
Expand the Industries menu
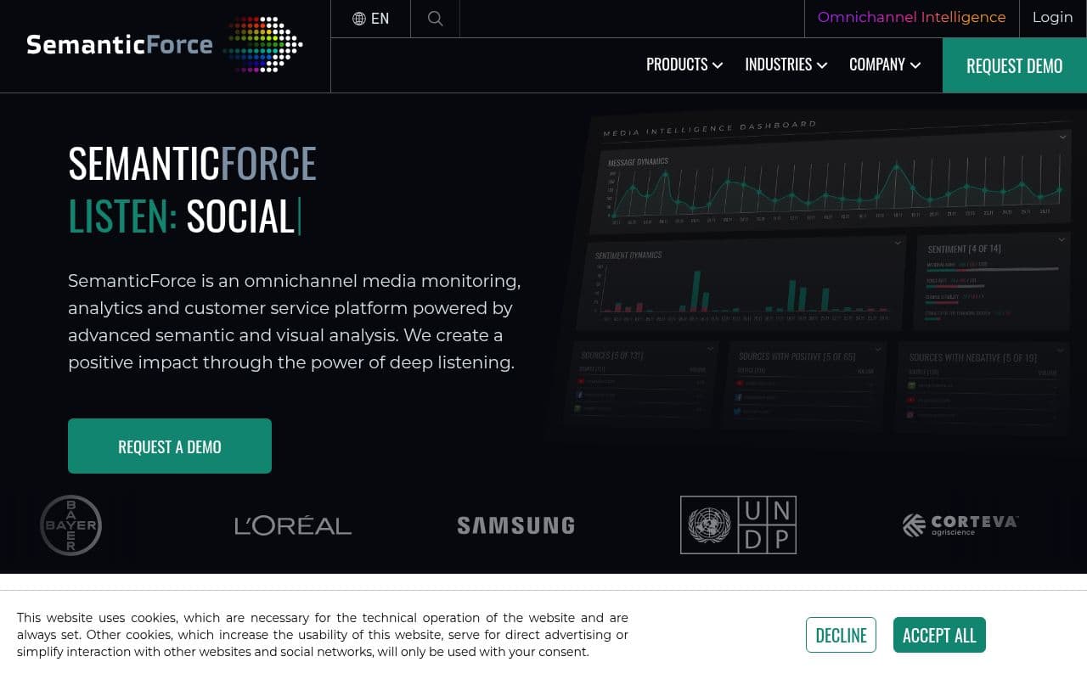786,65
